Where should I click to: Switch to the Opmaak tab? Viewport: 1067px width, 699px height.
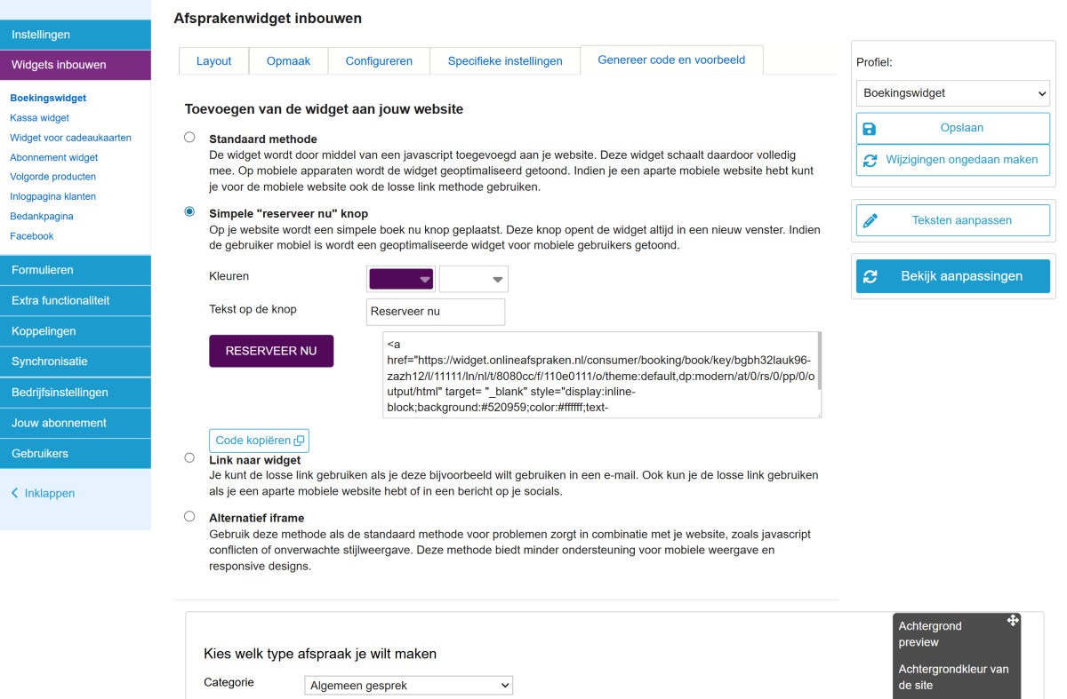point(288,61)
